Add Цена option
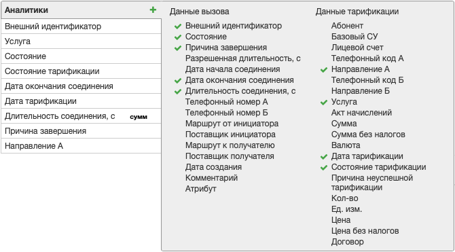Screen dimensions: 455x252 click(341, 220)
